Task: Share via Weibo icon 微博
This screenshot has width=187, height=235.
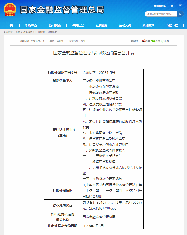Action: point(146,41)
